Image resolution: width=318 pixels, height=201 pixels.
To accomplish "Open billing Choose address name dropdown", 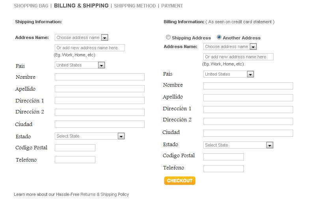I will tap(230, 47).
